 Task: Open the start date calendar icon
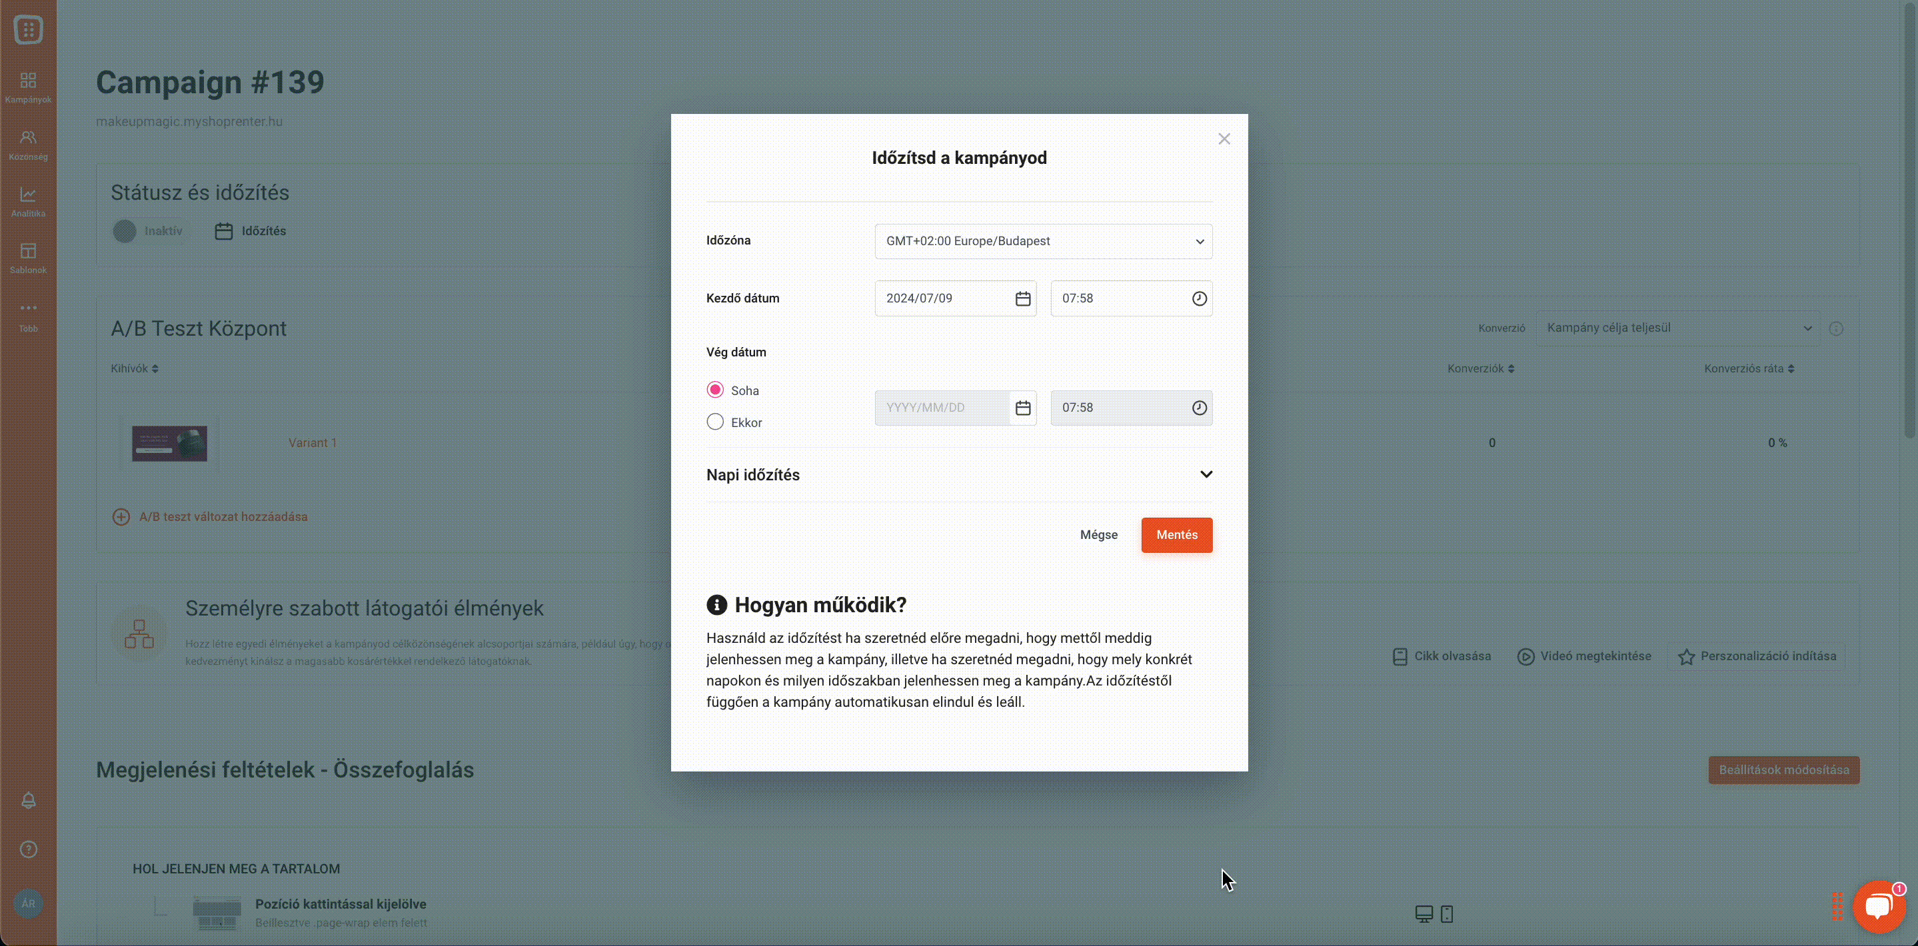[x=1022, y=298]
